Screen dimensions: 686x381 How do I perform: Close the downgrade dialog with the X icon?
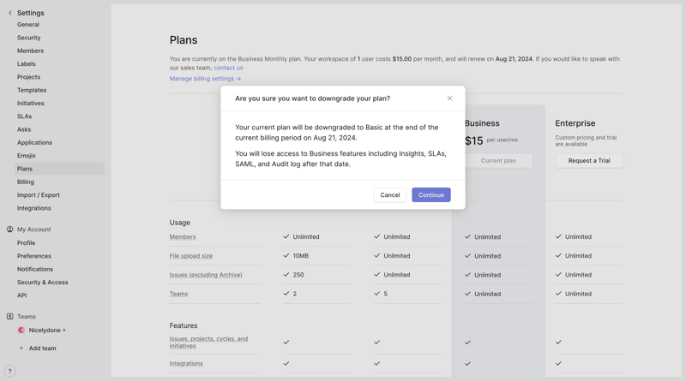449,98
